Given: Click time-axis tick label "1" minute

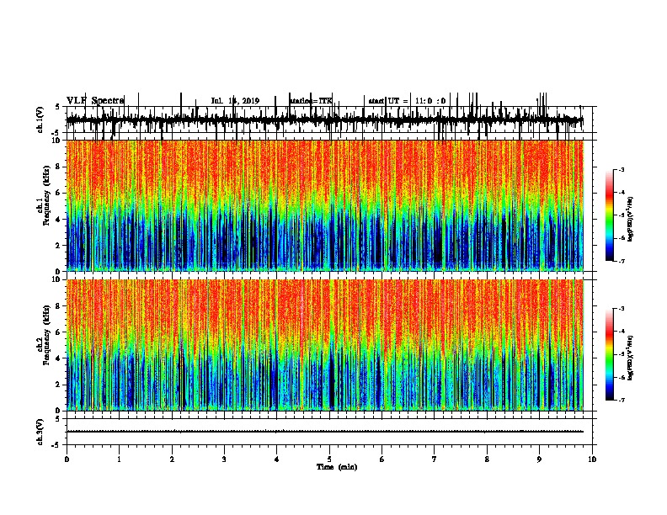Looking at the screenshot, I should click(119, 459).
